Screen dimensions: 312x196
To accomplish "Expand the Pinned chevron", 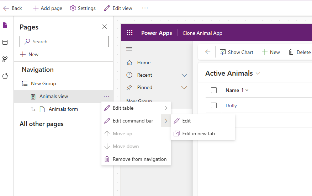I will click(184, 88).
